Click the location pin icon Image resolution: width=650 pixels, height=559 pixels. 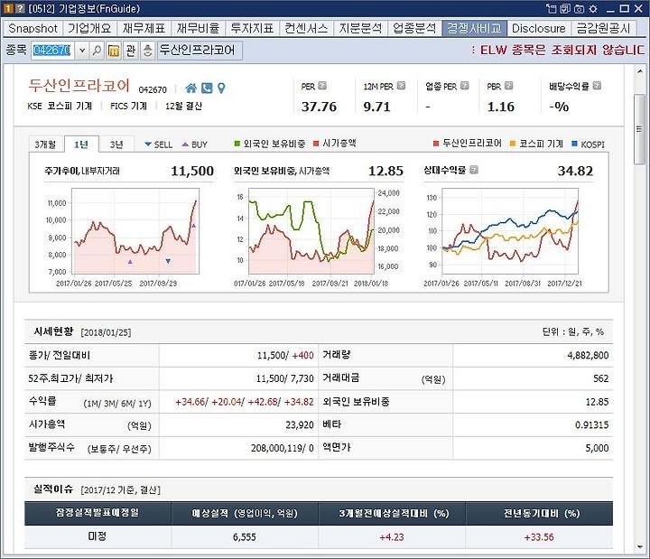pos(221,88)
